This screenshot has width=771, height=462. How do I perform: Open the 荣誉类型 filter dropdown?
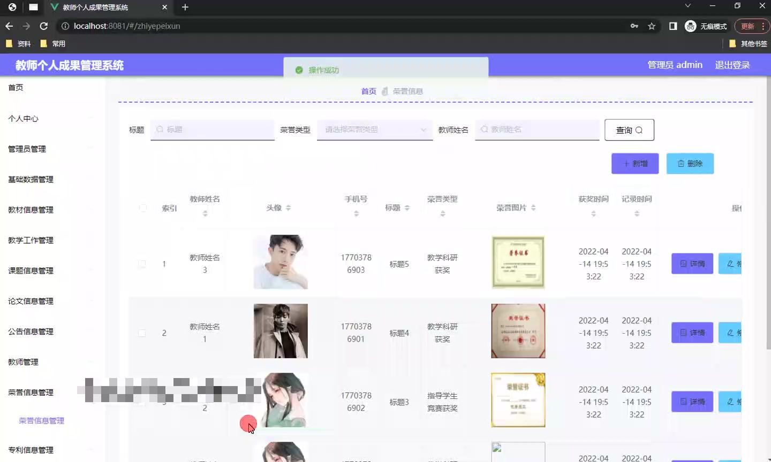[375, 130]
